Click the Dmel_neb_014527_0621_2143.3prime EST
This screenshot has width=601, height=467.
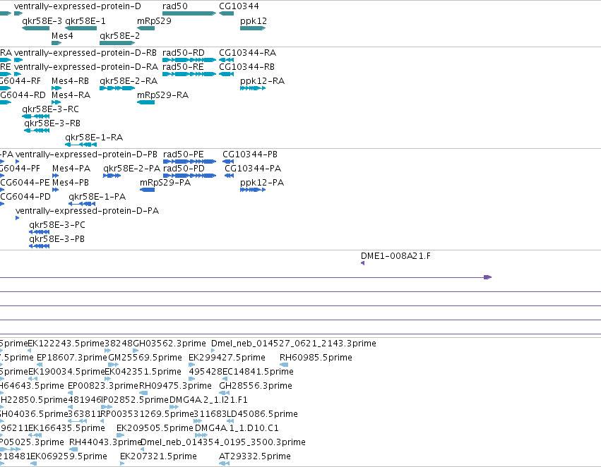pos(213,351)
